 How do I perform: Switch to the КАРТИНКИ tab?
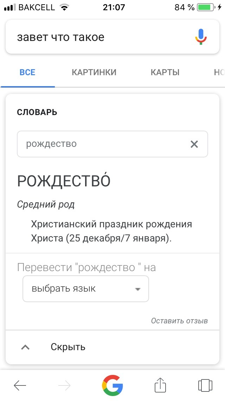(94, 72)
